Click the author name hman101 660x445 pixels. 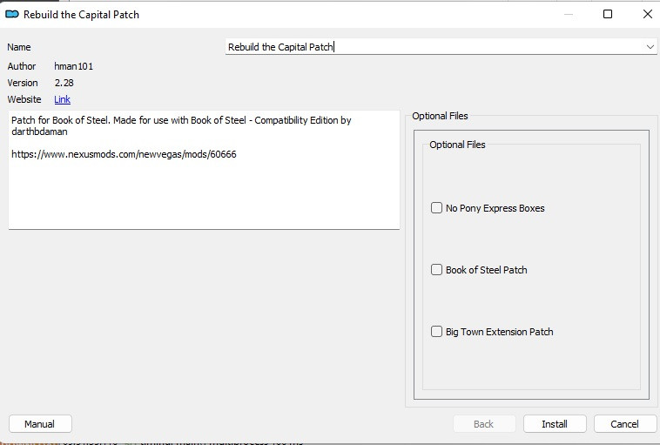[73, 66]
